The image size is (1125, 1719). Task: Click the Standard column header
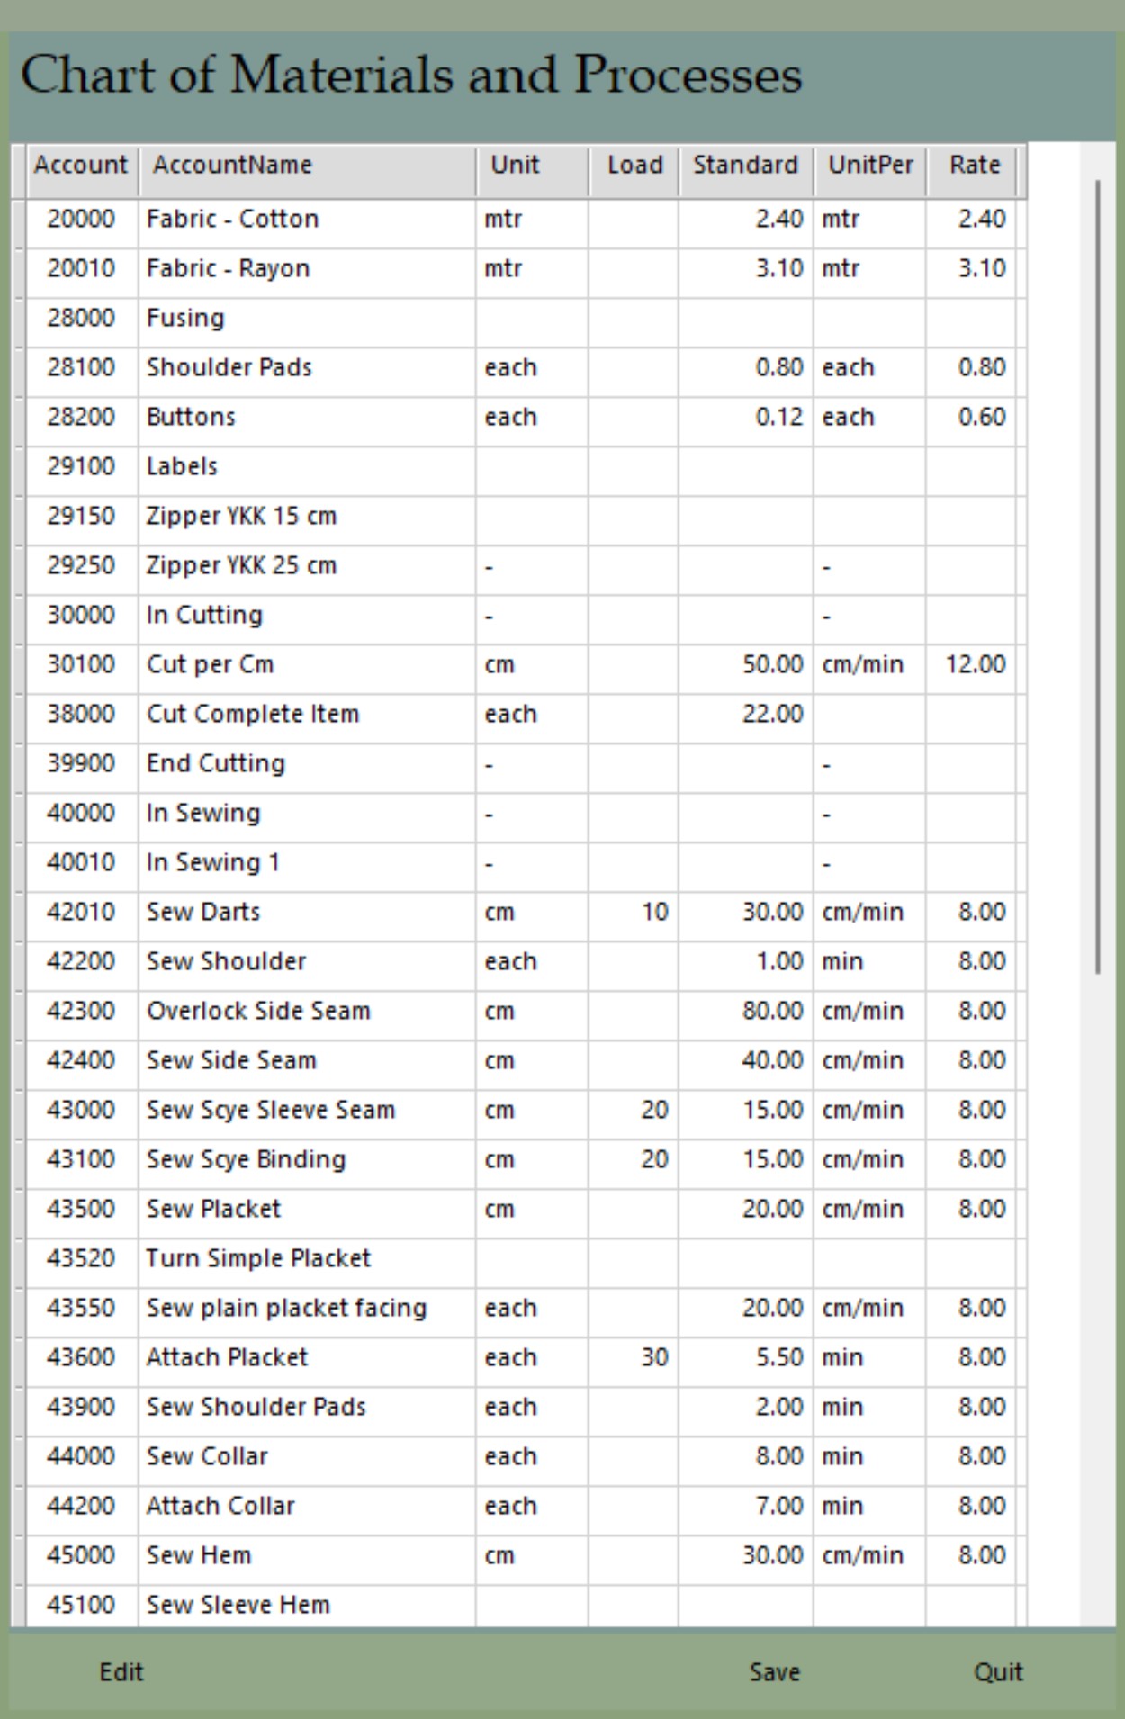pos(745,166)
